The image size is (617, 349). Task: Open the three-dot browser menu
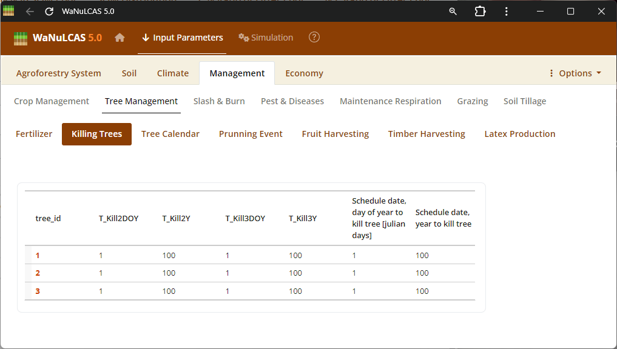point(507,12)
